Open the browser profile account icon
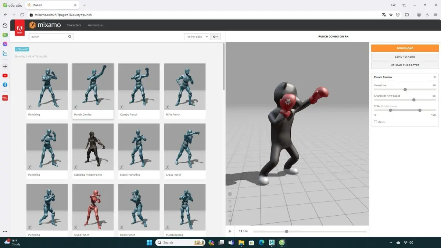This screenshot has height=248, width=441. tap(419, 15)
